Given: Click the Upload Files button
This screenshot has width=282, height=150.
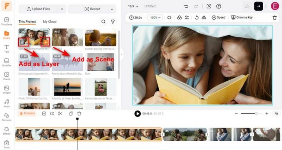Looking at the screenshot, I should point(38,9).
